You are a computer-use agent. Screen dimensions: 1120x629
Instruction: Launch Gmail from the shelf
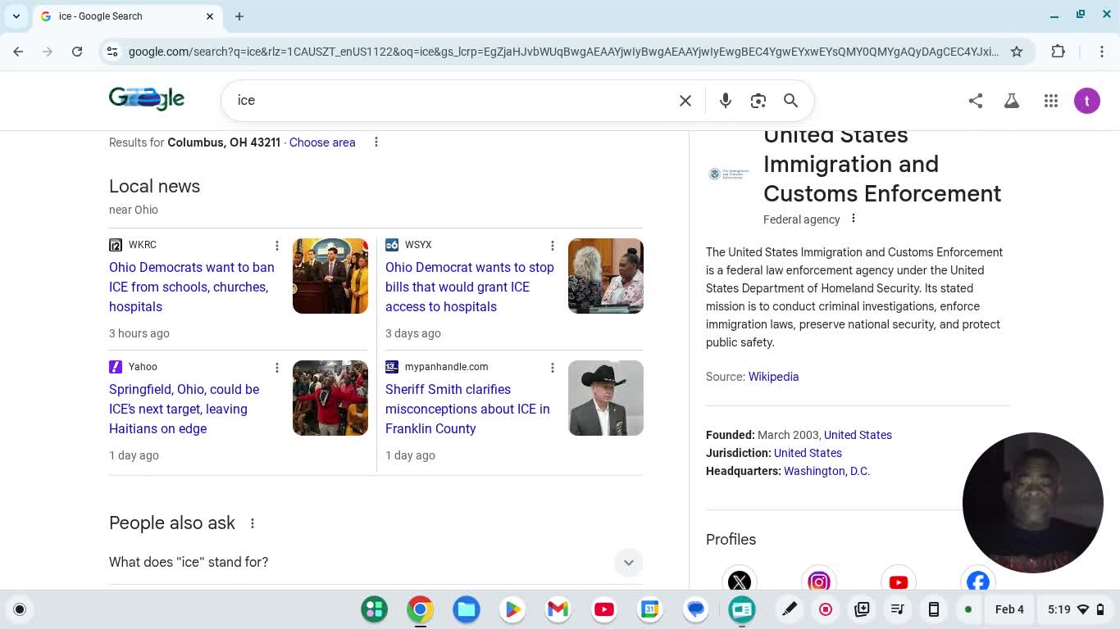pyautogui.click(x=558, y=609)
